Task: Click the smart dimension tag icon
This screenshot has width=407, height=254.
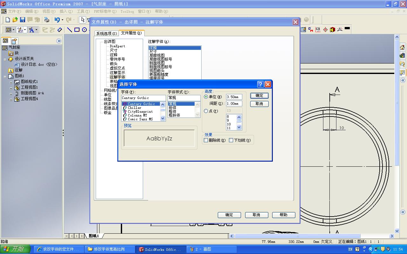Action: pos(59,30)
